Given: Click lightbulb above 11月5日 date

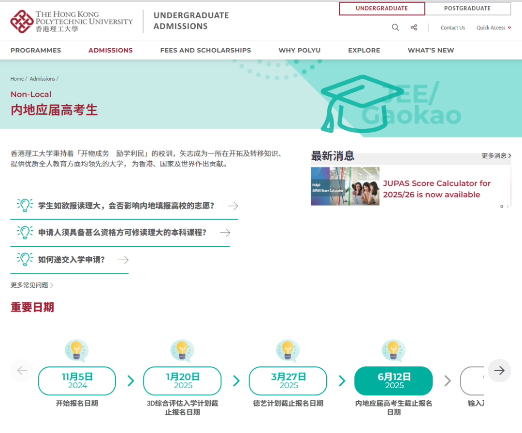Looking at the screenshot, I should (x=76, y=351).
